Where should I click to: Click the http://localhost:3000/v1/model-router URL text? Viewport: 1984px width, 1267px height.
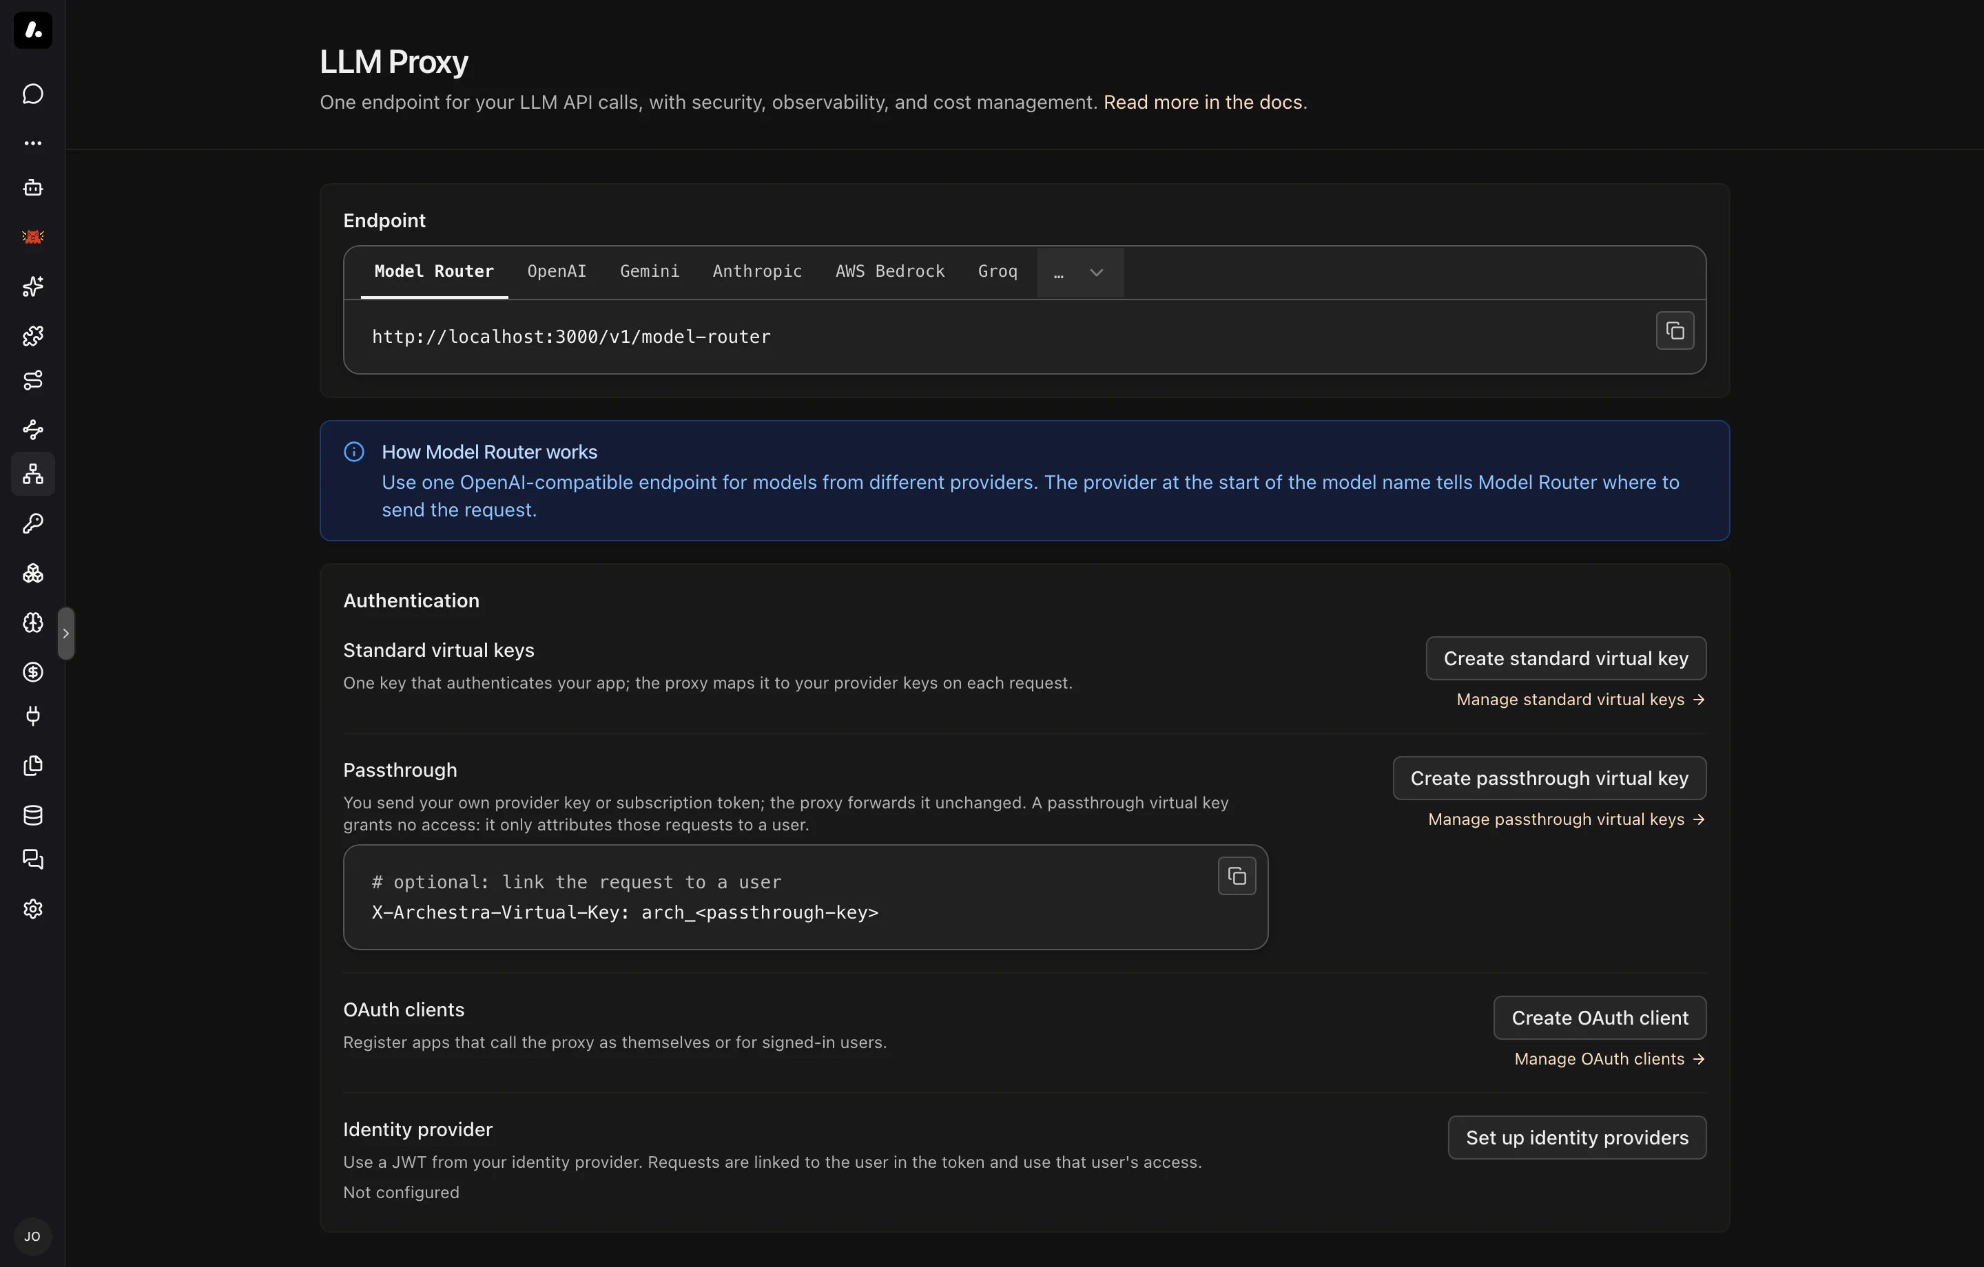[571, 337]
